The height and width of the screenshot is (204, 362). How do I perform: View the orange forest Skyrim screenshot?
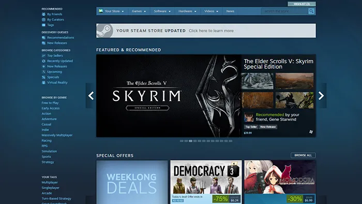257,100
